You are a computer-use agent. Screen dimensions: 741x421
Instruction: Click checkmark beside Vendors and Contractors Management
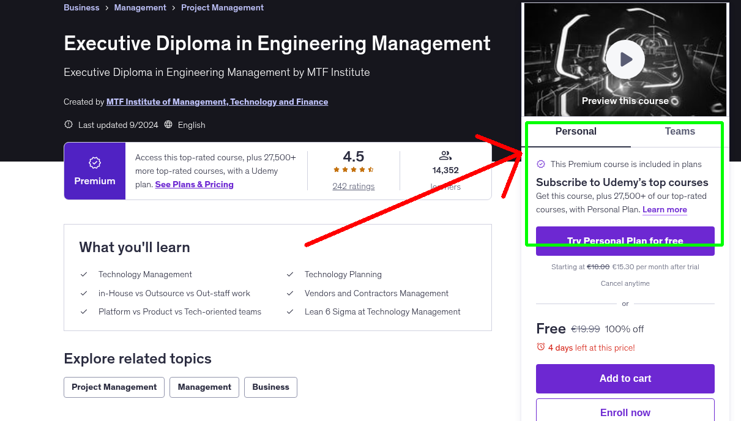[290, 294]
